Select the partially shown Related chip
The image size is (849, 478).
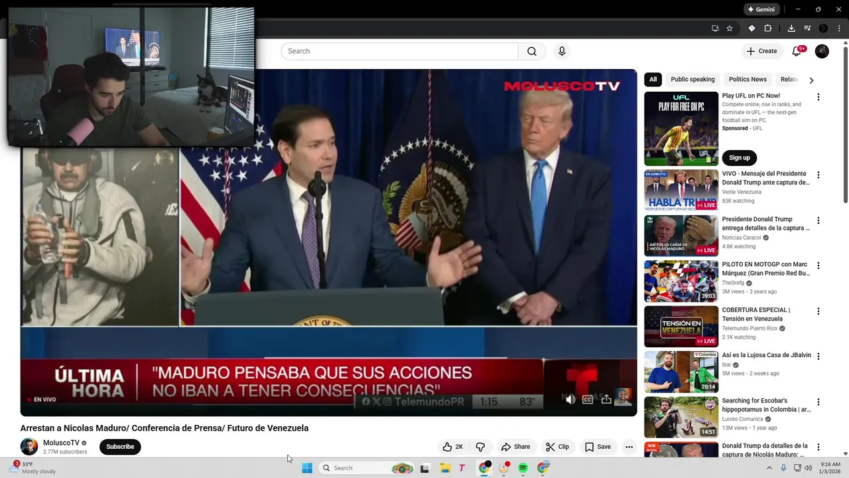click(x=789, y=79)
